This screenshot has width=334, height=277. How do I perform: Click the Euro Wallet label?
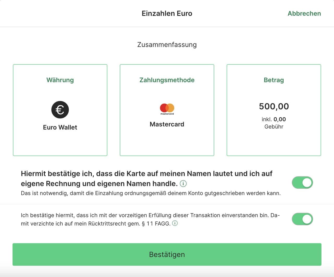pos(60,127)
